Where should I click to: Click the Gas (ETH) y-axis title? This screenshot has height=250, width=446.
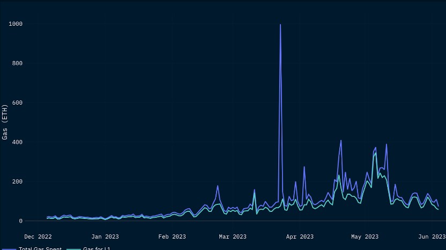pos(5,122)
